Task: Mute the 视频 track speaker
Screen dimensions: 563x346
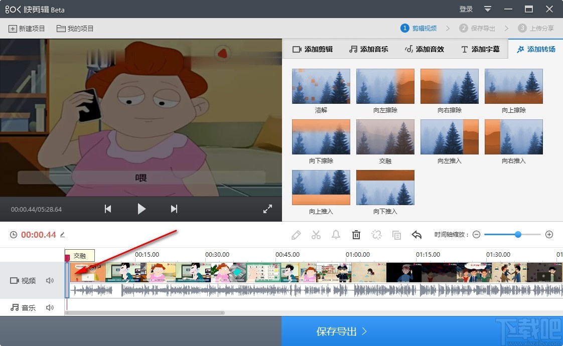Action: (50, 281)
